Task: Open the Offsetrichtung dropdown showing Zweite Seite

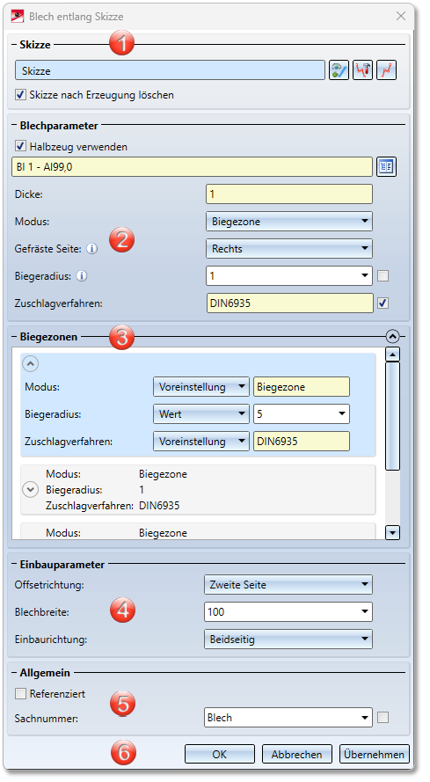Action: (x=288, y=584)
